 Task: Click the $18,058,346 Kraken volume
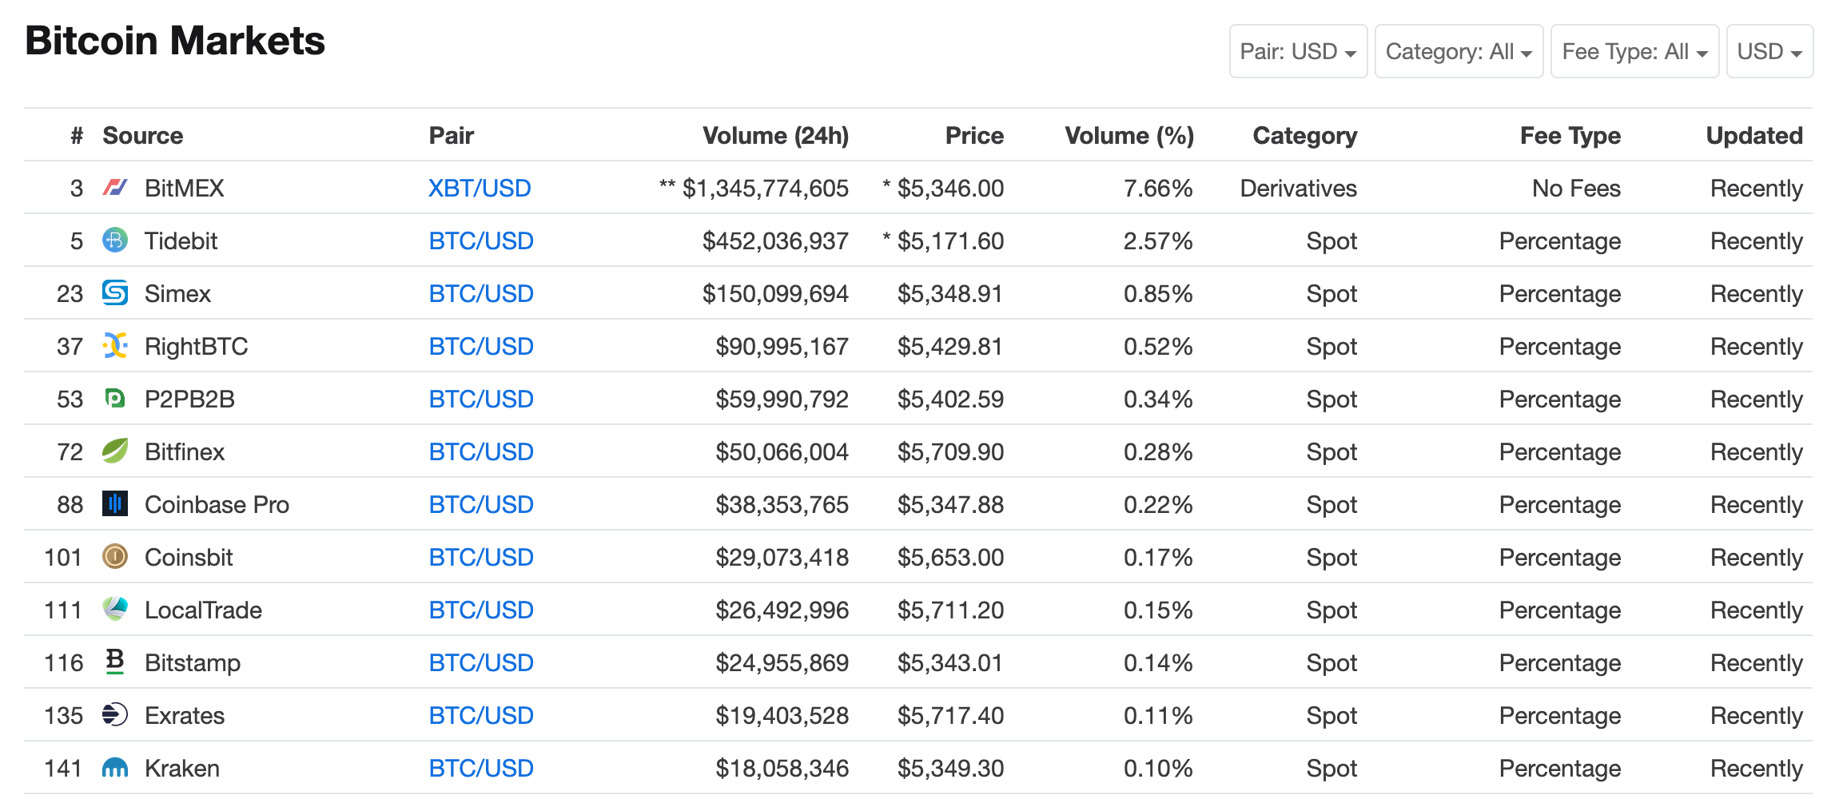(x=782, y=768)
